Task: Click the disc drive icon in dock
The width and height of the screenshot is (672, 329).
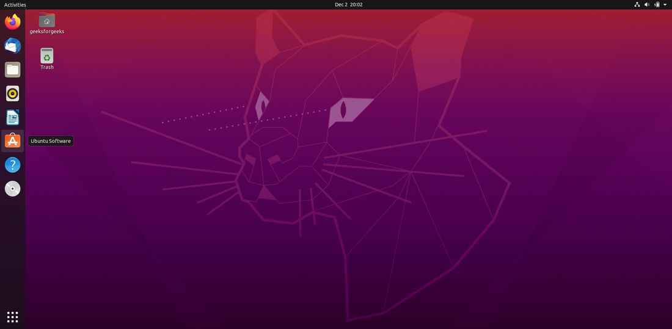Action: 12,189
